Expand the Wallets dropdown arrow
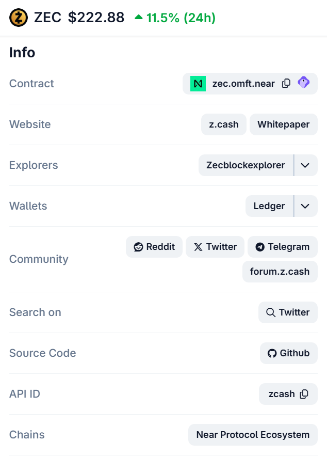Screen dimensions: 327x457 click(x=305, y=206)
